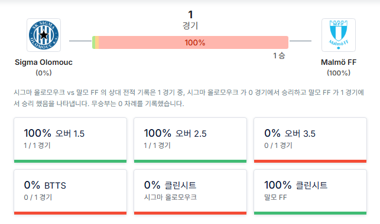This screenshot has height=224, width=380.
Task: Select the 100% 오버 1.5 stat card
Action: (x=70, y=140)
